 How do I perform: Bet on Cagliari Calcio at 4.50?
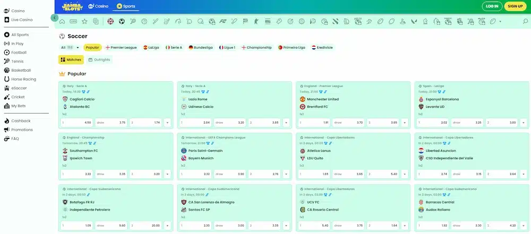[x=76, y=123]
